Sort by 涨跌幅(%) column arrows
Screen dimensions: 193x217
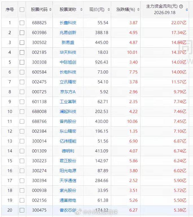pos(138,10)
